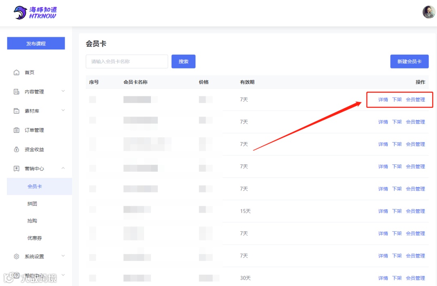This screenshot has width=437, height=286.
Task: Open the user avatar menu
Action: [429, 12]
